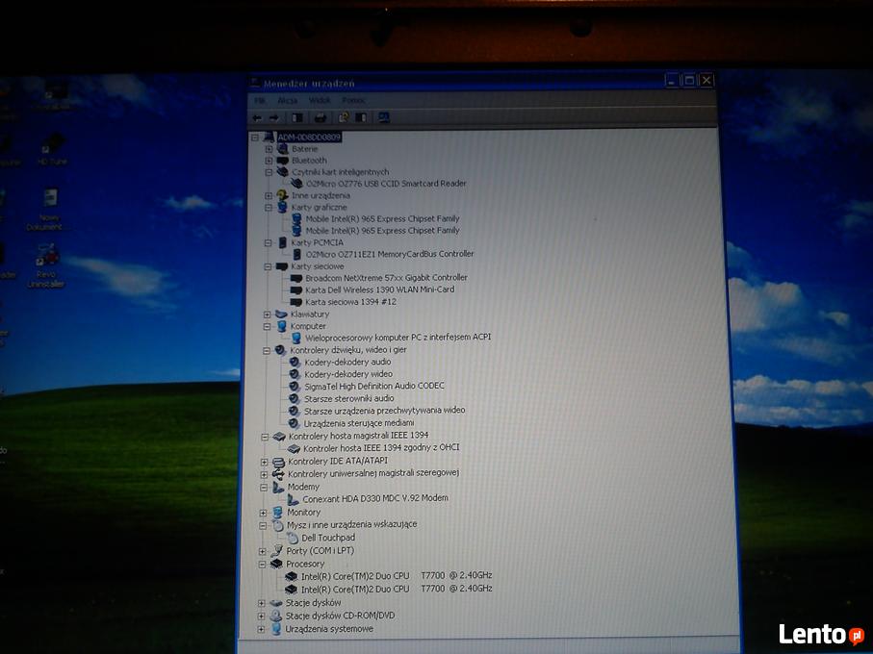Click the O2Micro OZ776 Smartcard Reader icon
The width and height of the screenshot is (873, 654).
(x=297, y=184)
